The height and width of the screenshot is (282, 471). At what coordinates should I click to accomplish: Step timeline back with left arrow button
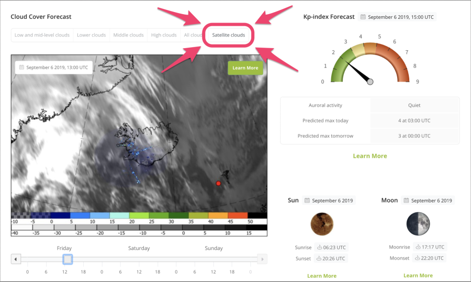click(16, 259)
